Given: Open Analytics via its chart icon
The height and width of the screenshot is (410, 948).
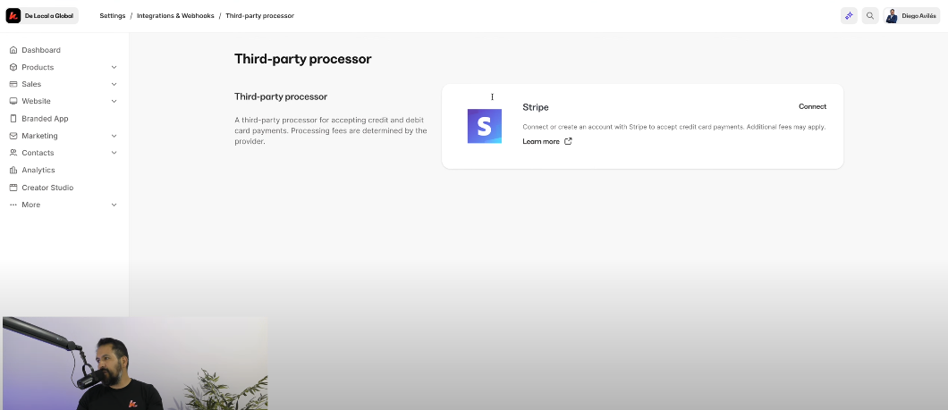Looking at the screenshot, I should [x=13, y=171].
